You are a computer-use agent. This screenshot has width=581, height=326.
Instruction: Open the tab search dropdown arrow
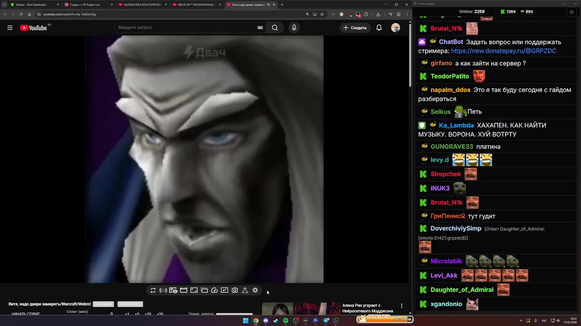pyautogui.click(x=5, y=5)
